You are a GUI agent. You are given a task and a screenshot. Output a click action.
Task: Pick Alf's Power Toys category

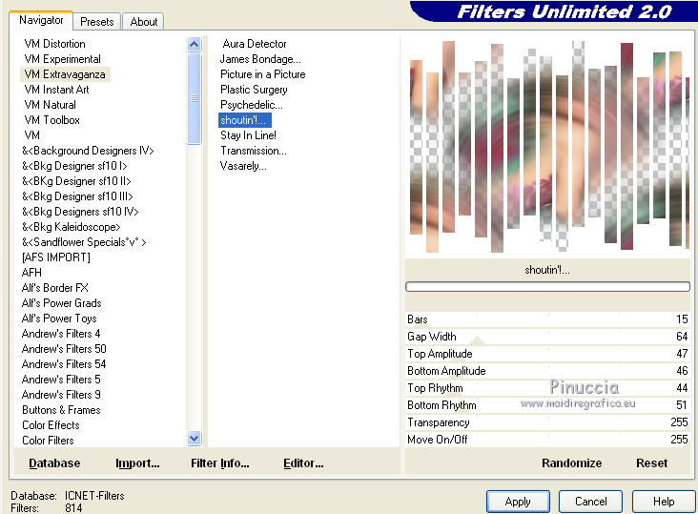pos(59,319)
